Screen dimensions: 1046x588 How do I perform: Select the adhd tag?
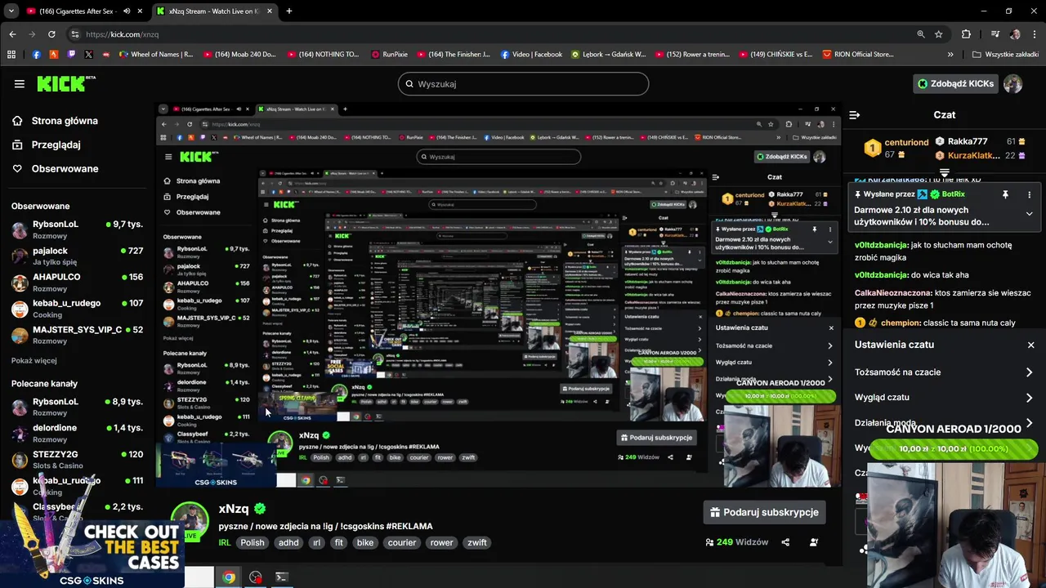coord(288,542)
